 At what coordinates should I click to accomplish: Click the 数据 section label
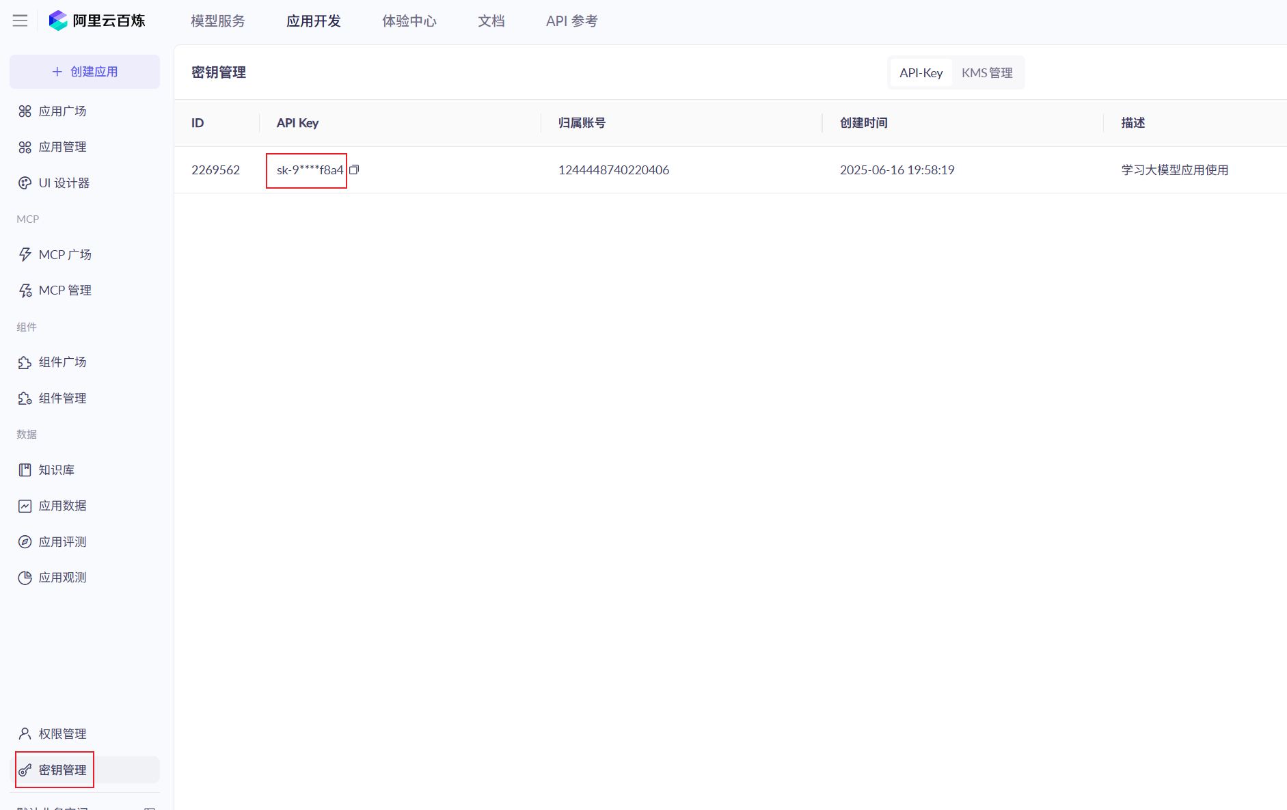27,434
